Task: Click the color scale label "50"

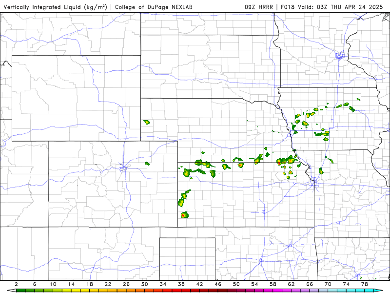Action: (x=236, y=284)
